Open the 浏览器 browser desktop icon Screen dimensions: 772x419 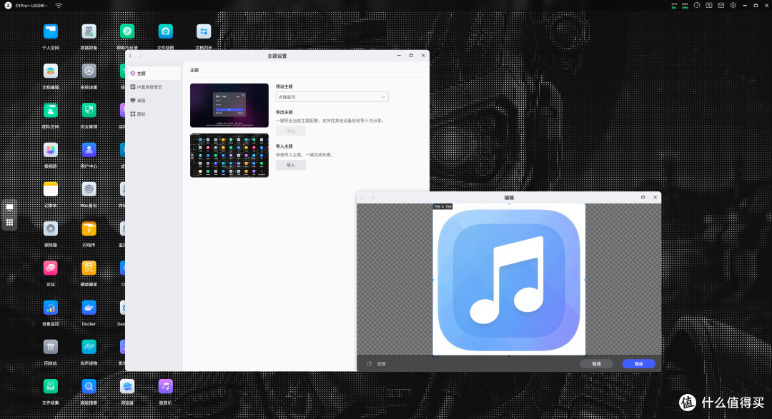[127, 387]
